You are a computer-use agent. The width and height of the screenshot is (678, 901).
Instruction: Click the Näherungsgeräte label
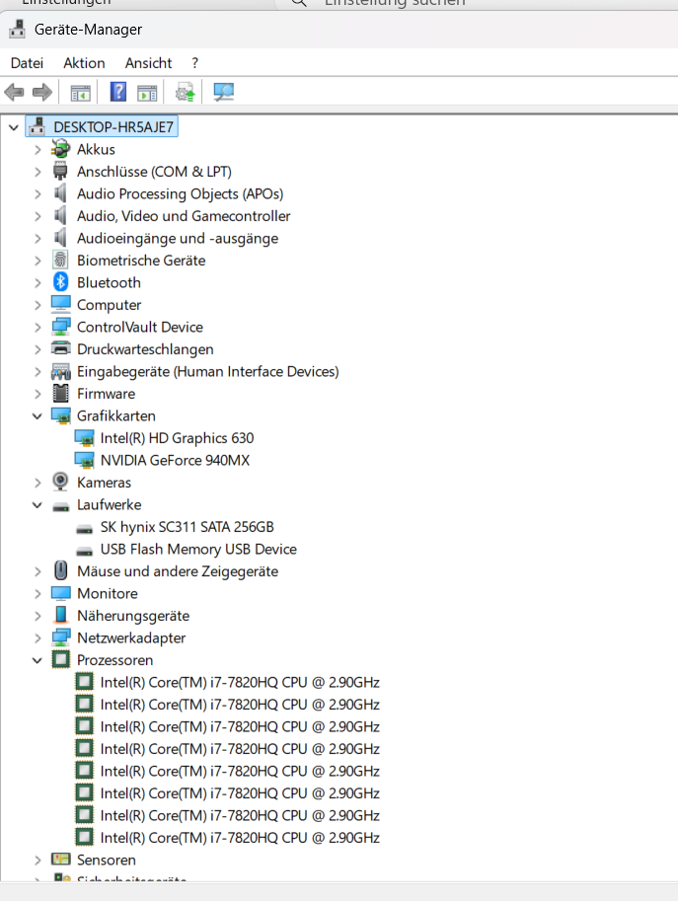tap(132, 616)
